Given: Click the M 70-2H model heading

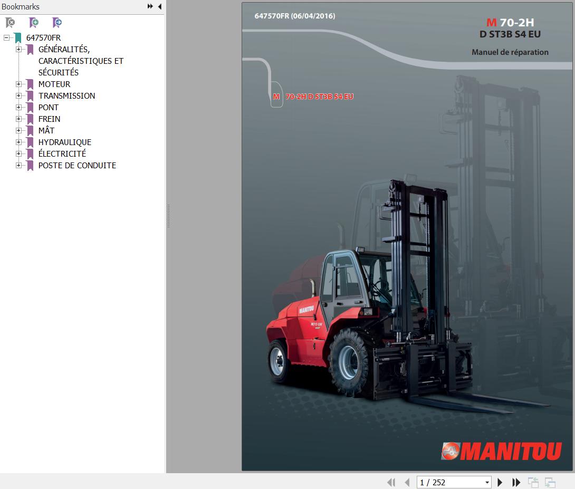Looking at the screenshot, I should click(510, 22).
